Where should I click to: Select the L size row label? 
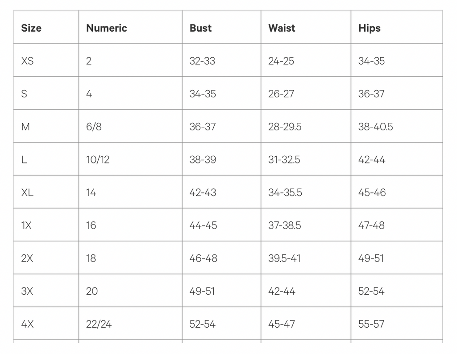click(24, 160)
